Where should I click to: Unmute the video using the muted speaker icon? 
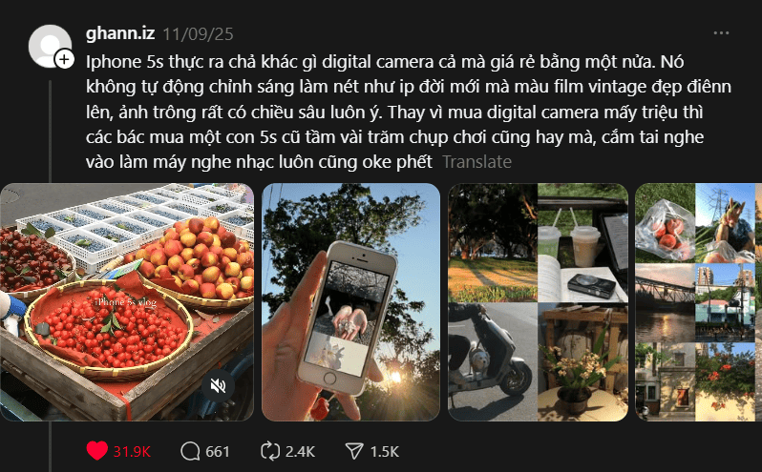click(219, 385)
